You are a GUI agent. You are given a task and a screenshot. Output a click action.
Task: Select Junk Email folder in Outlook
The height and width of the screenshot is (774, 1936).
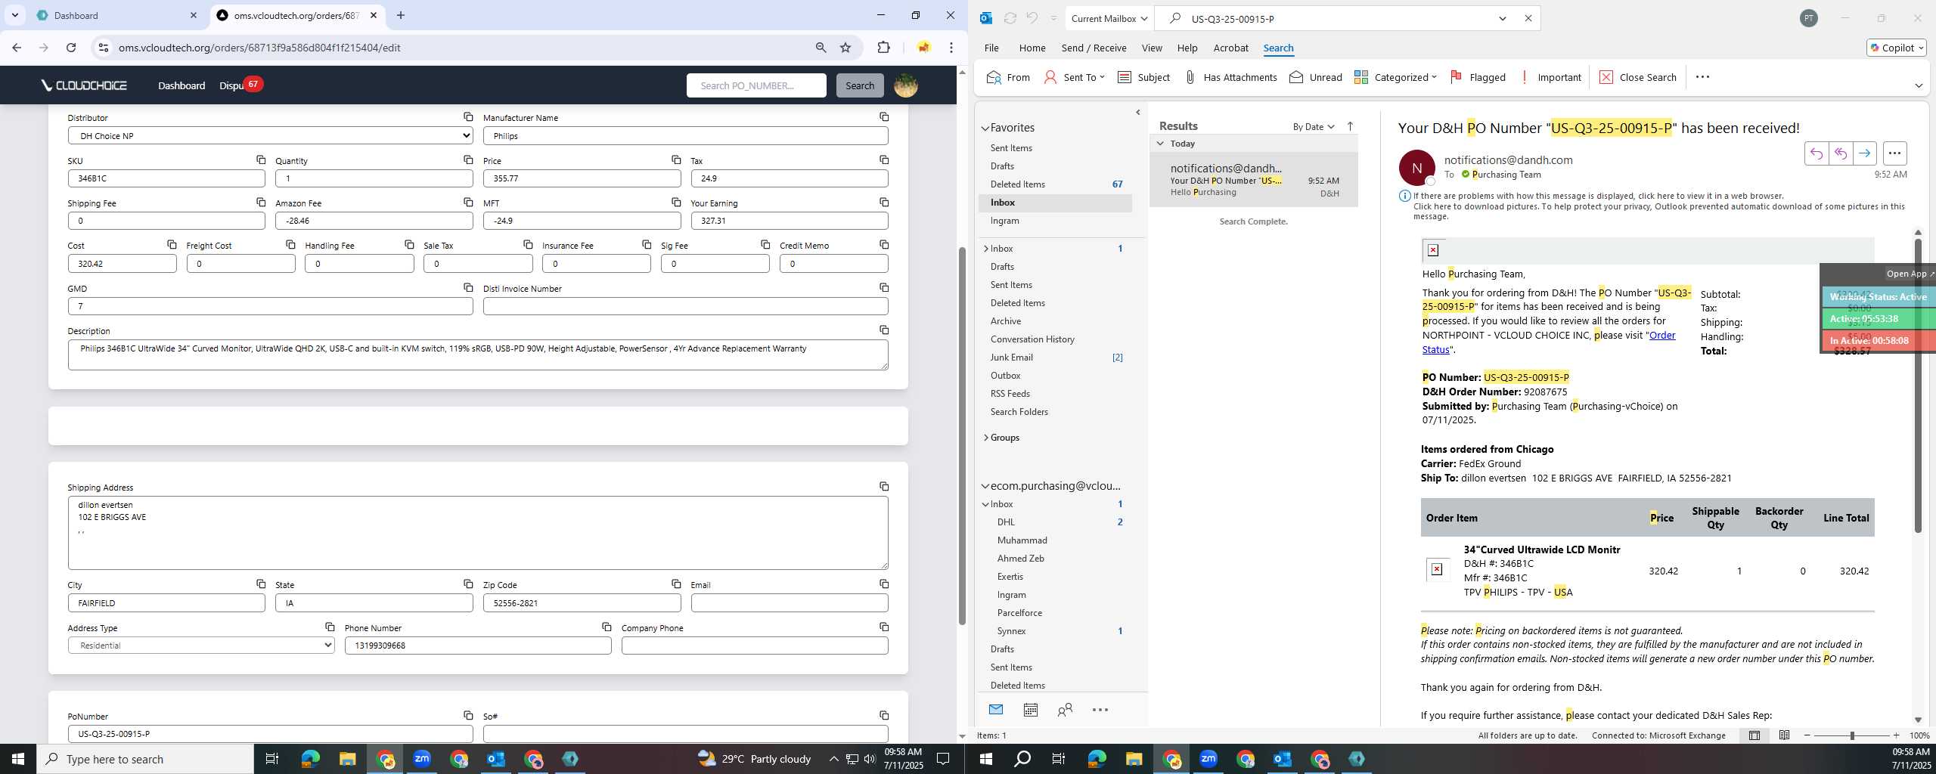pyautogui.click(x=1011, y=358)
